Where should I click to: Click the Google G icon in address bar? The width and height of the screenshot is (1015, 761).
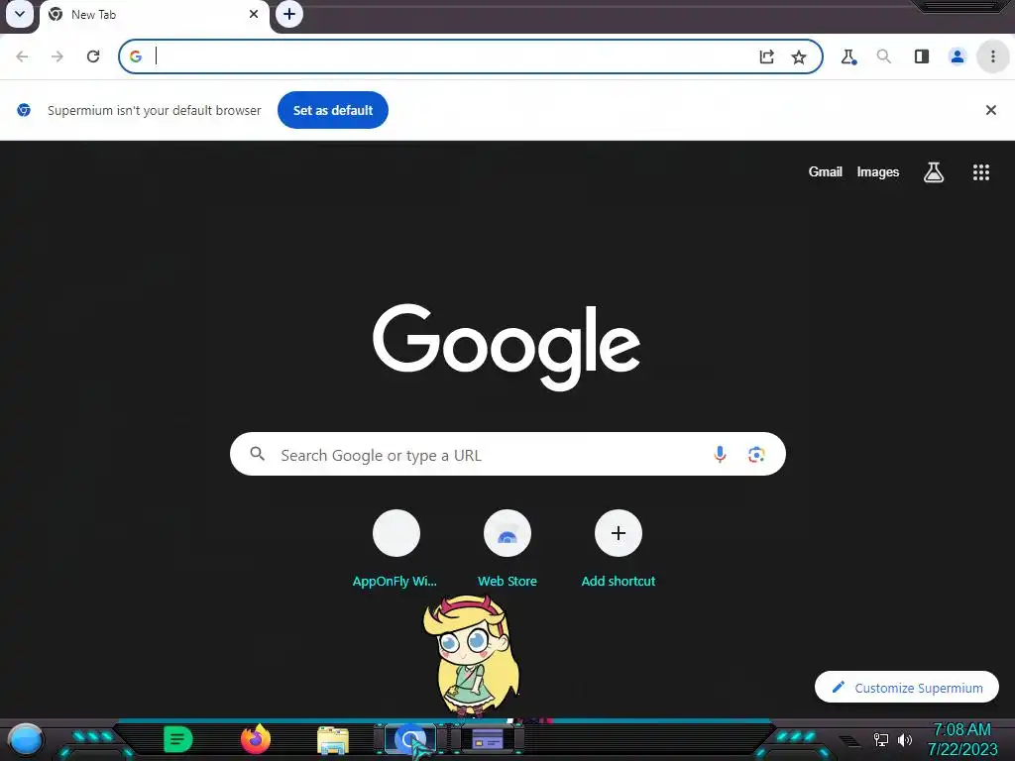click(x=135, y=56)
